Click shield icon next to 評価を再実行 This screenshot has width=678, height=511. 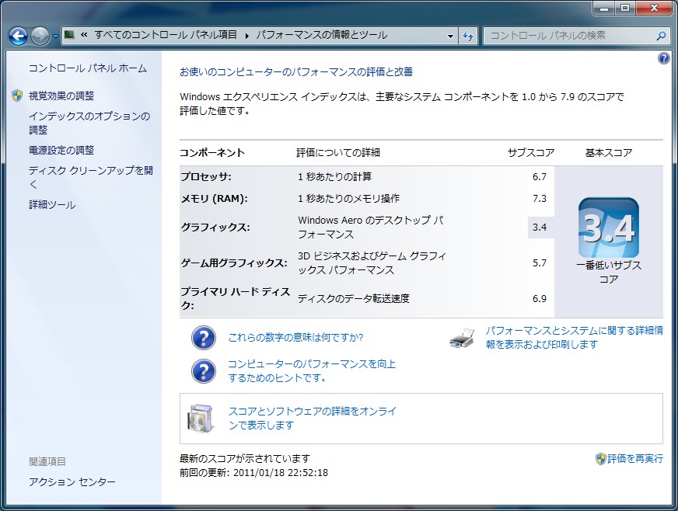click(600, 459)
